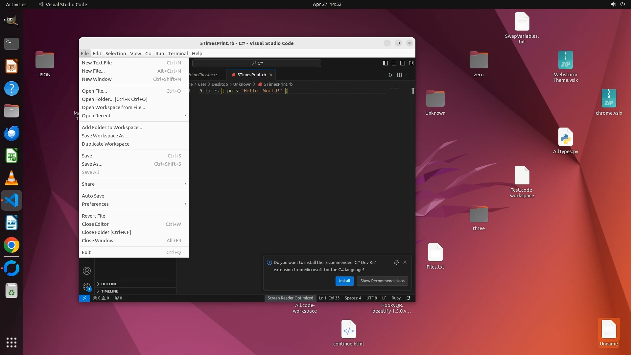This screenshot has height=355, width=631.
Task: Click the C# command center search box
Action: pyautogui.click(x=257, y=63)
